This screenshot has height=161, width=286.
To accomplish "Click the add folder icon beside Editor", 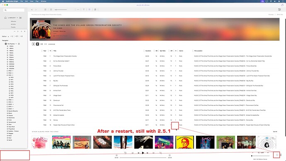I will 17,37.
